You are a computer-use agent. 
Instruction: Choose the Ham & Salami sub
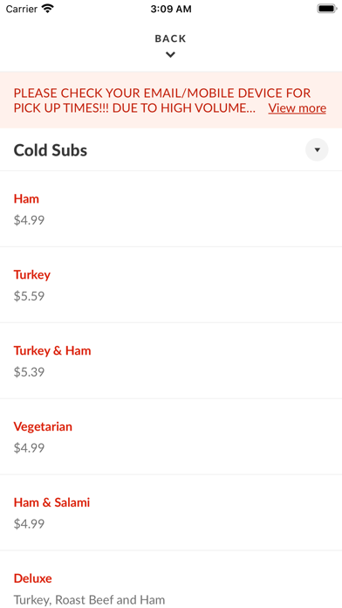171,513
